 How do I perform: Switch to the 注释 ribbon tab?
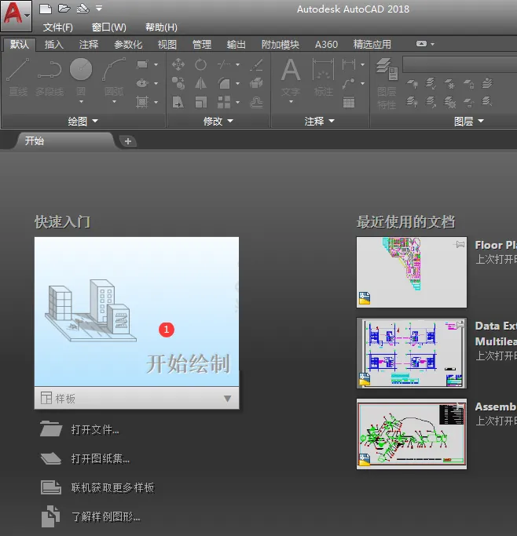[89, 45]
